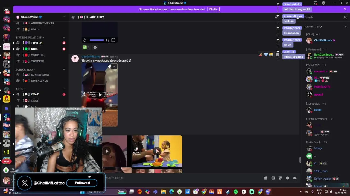
Task: React with the blue heart emoji
Action: point(266,54)
